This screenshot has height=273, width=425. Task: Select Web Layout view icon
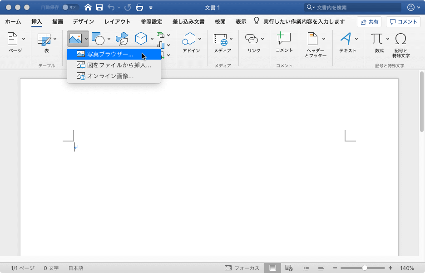pos(289,268)
